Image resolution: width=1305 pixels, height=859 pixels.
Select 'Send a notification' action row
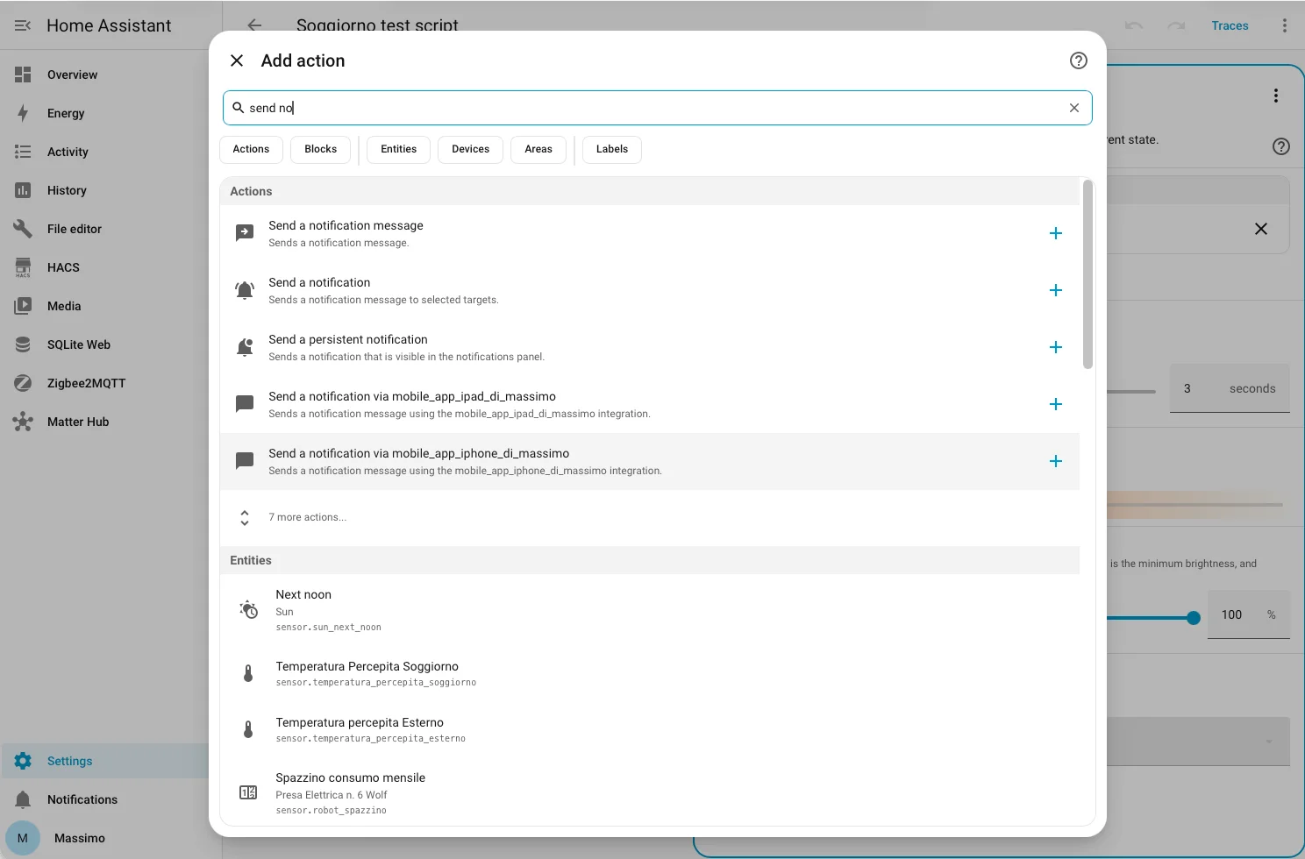pos(649,290)
